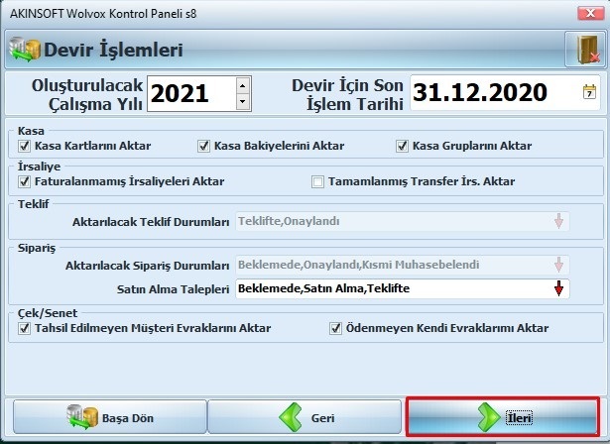Open Aktarılacak Sipariş Durumları dropdown arrow
Image resolution: width=610 pixels, height=444 pixels.
coord(558,265)
